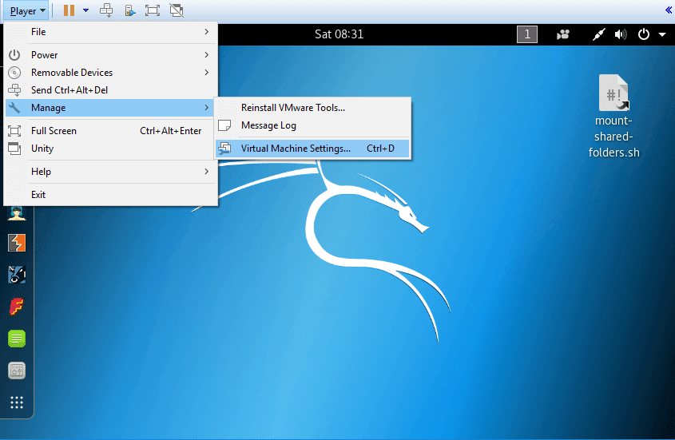Click Exit in the Player menu
Image resolution: width=675 pixels, height=440 pixels.
click(112, 195)
